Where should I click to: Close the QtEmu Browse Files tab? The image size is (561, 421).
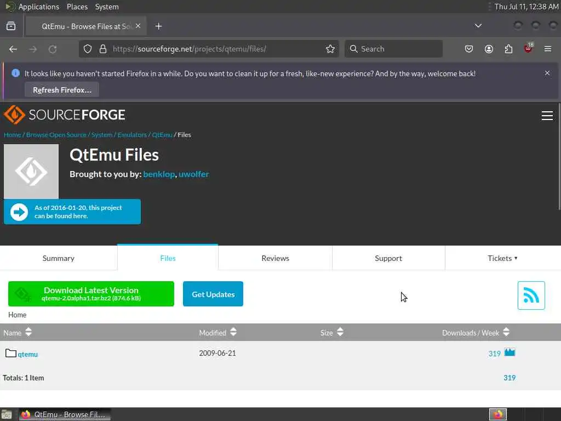(x=138, y=26)
